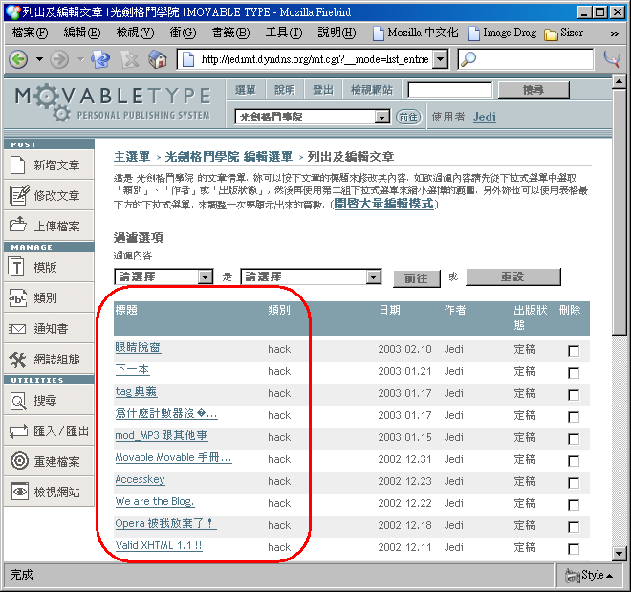Open the 新增文章 new entry icon

tap(18, 165)
